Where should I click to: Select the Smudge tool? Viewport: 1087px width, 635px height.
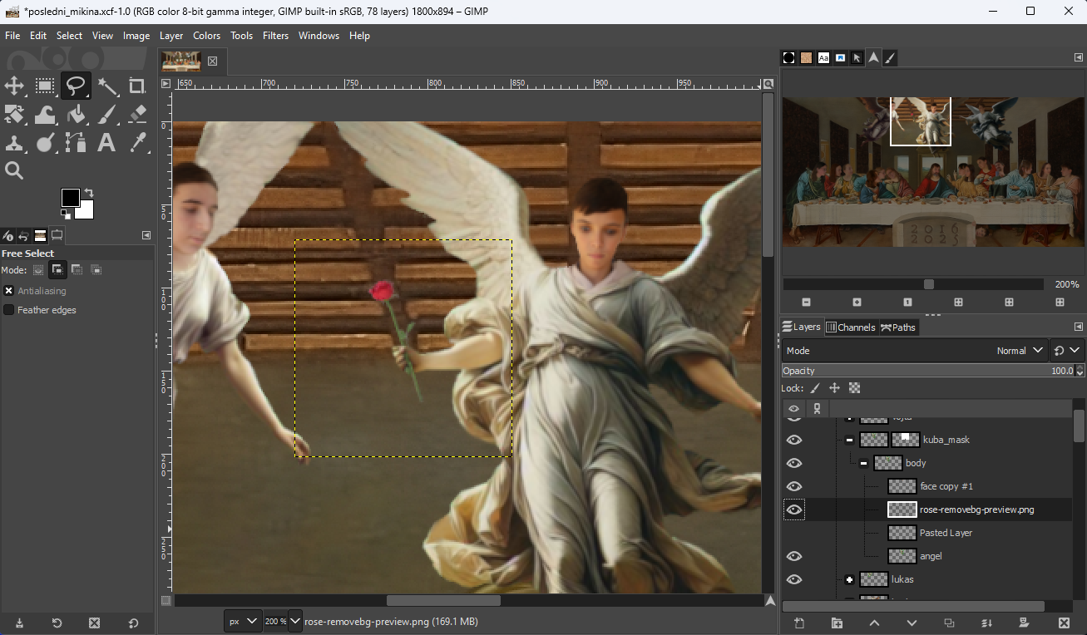pyautogui.click(x=45, y=142)
